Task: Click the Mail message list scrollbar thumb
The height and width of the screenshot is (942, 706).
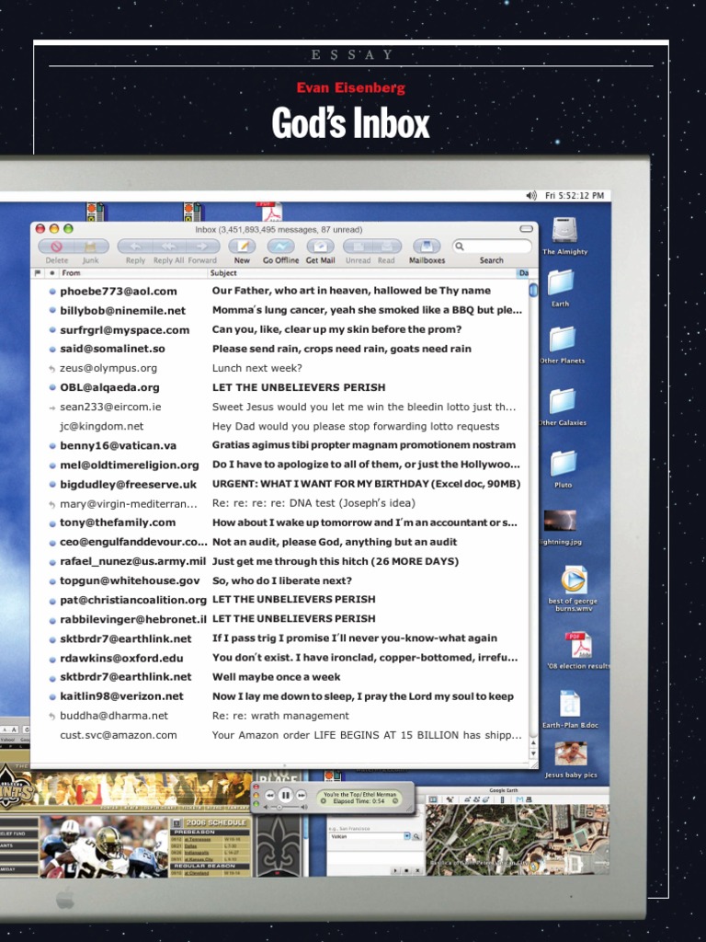Action: click(533, 290)
